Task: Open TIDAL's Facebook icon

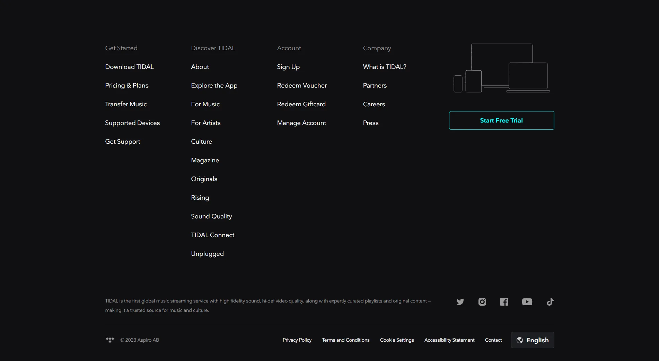Action: (504, 302)
